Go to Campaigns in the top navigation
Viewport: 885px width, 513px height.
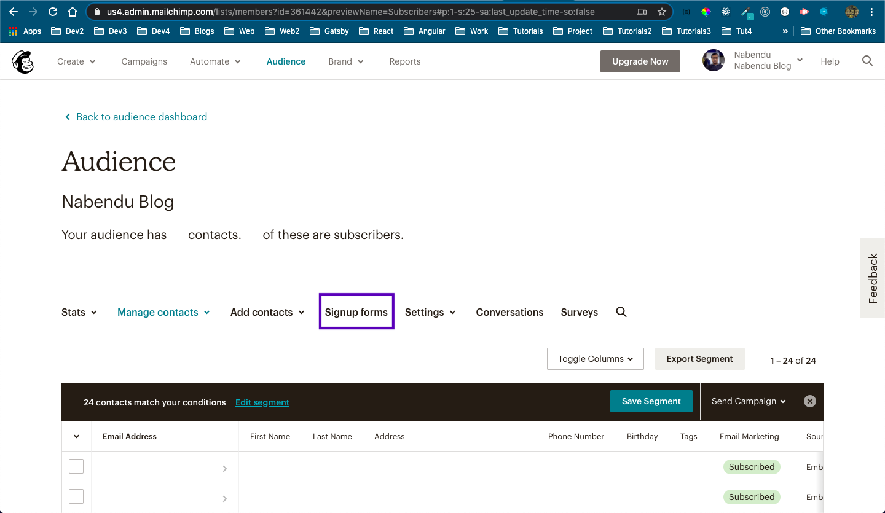(144, 61)
